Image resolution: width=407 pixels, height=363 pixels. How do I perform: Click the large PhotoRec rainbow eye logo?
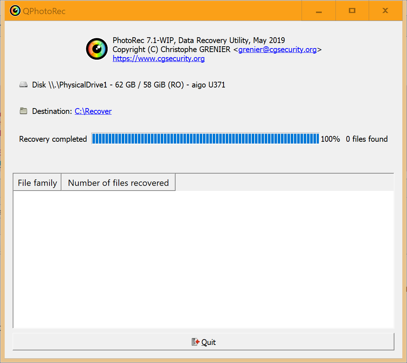pyautogui.click(x=97, y=49)
